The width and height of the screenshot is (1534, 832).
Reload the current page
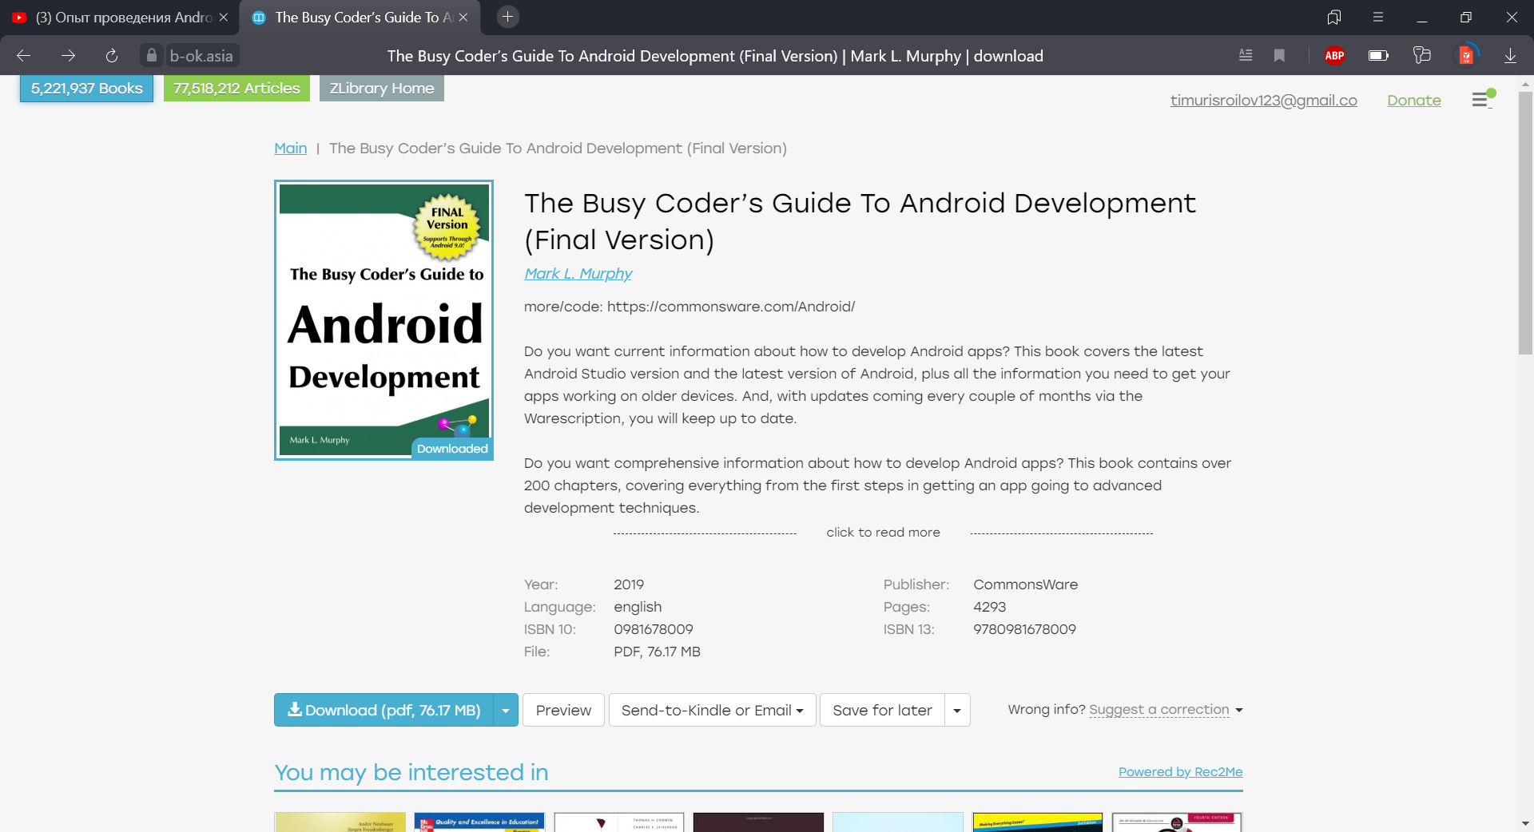click(112, 56)
